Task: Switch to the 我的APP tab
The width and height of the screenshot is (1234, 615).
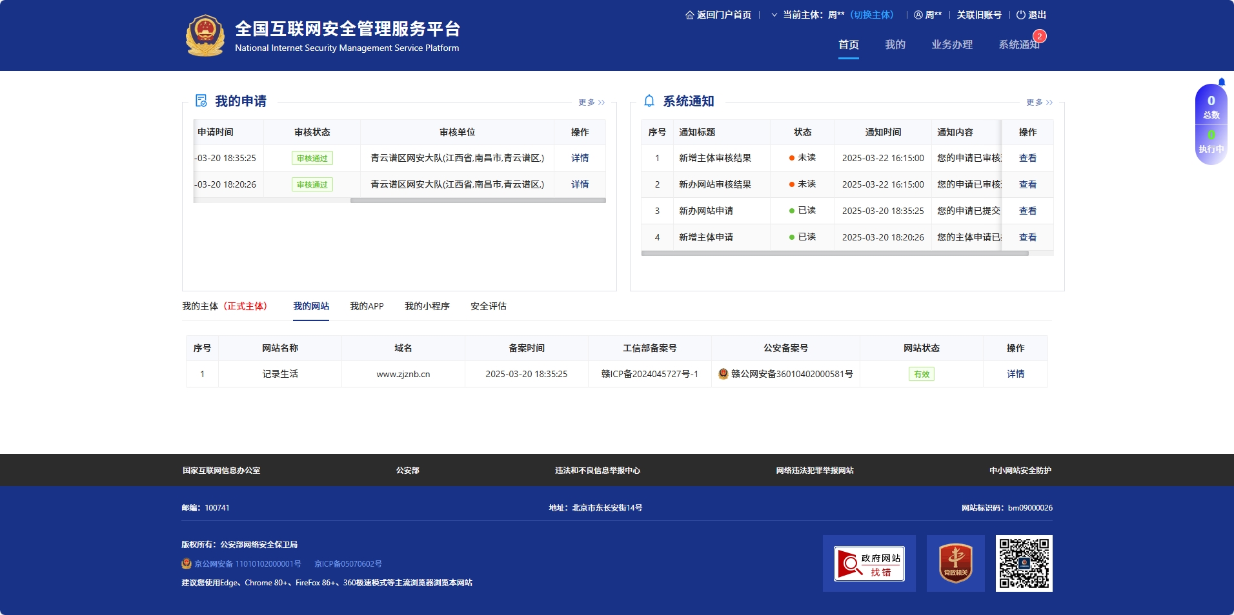Action: click(367, 306)
